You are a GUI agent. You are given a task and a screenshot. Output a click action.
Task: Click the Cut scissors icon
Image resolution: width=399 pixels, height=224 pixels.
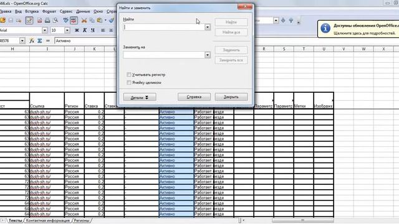84,21
